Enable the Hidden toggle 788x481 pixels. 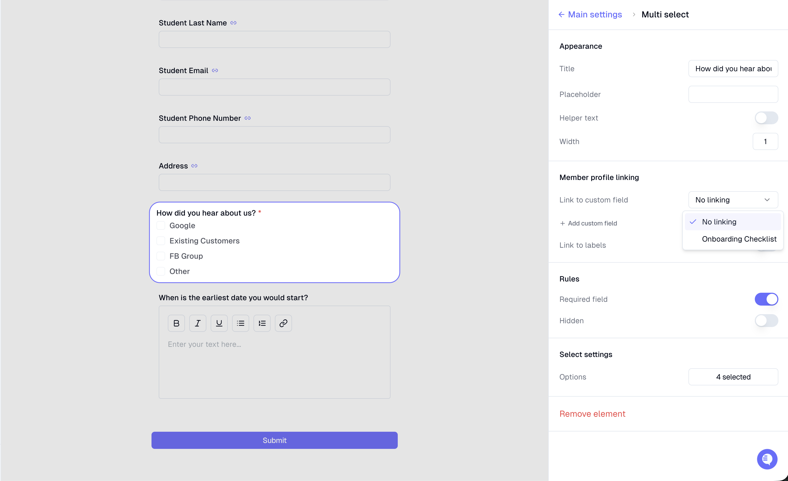766,321
